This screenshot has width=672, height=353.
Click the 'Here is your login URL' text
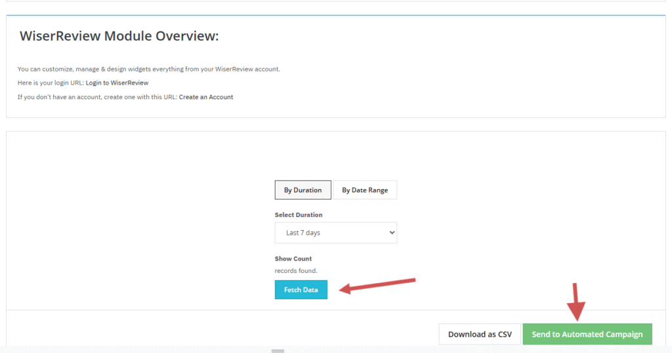pyautogui.click(x=51, y=83)
